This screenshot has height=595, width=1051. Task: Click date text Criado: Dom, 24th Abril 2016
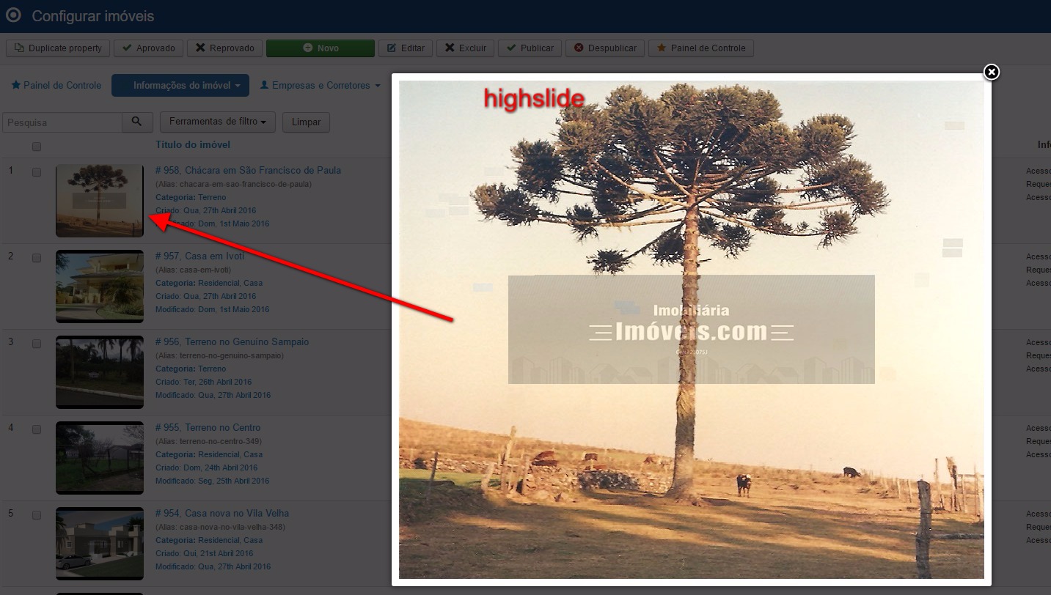206,467
